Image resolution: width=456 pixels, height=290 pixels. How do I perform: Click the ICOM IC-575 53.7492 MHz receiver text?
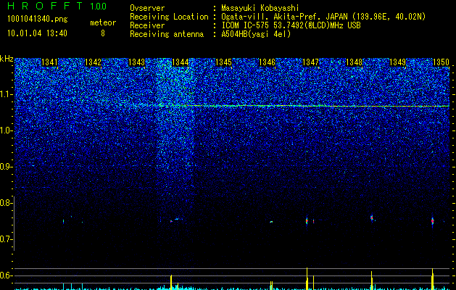[291, 25]
